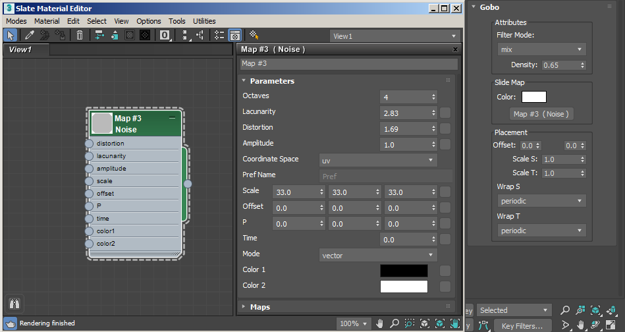This screenshot has width=625, height=332.
Task: Open the Modes menu
Action: tap(16, 21)
